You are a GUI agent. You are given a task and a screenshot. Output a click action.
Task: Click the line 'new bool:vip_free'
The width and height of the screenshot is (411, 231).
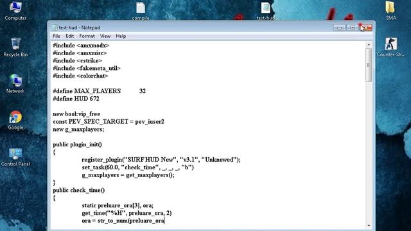(76, 114)
